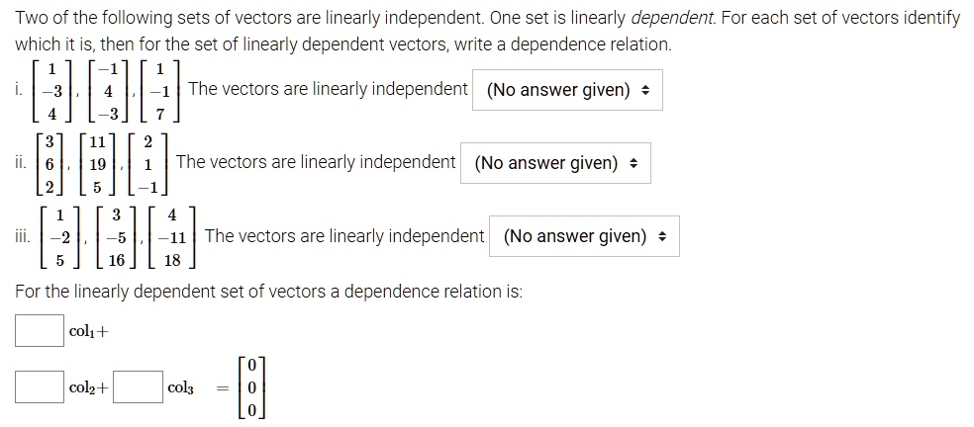Open the answer dropdown for set i

pos(567,90)
